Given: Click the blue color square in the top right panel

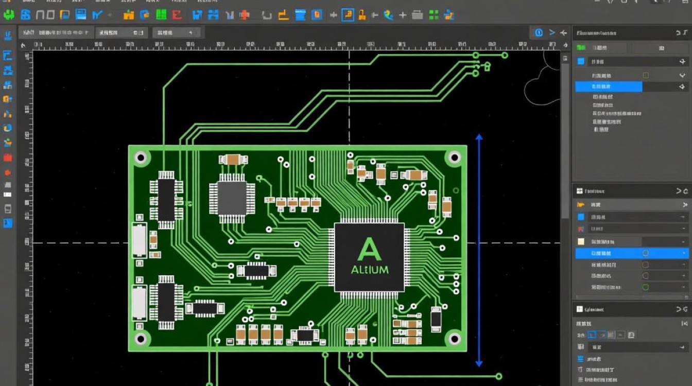Looking at the screenshot, I should coord(581,61).
